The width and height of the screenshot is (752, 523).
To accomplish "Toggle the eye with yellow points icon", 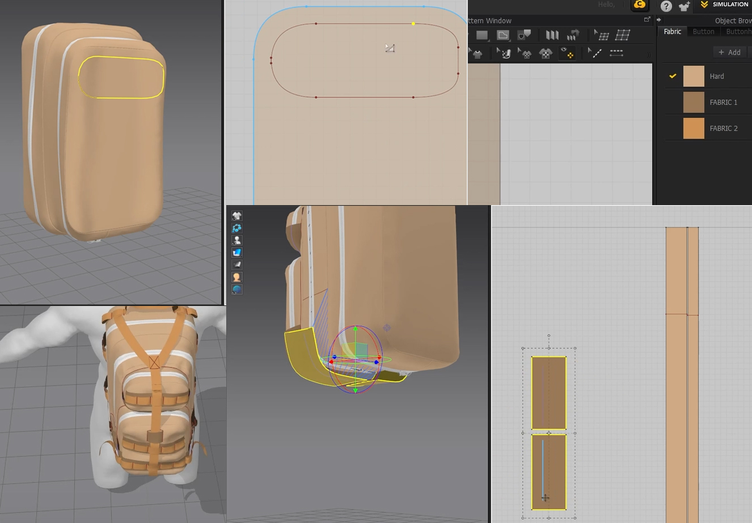I will click(x=567, y=53).
